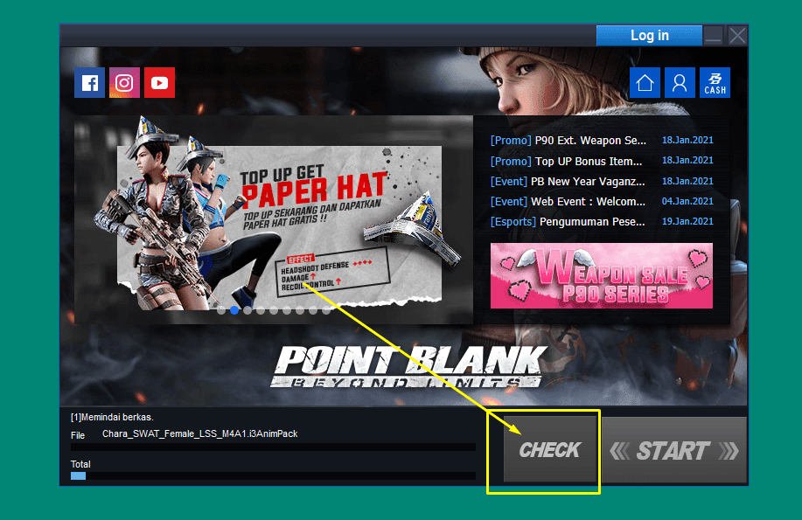Open the PB New Year Vaganz event
Image resolution: width=802 pixels, height=520 pixels.
(568, 182)
